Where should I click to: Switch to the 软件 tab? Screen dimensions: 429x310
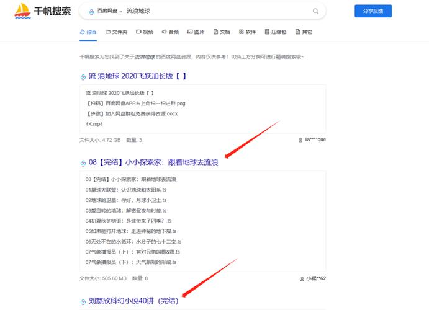point(247,32)
